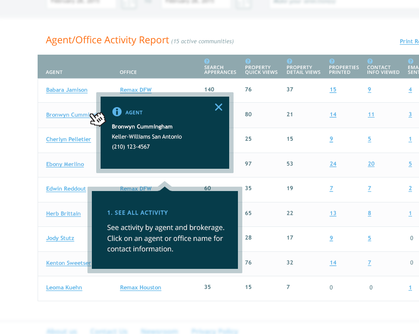The width and height of the screenshot is (419, 334).
Task: Click the first date range input field
Action: pos(81,3)
